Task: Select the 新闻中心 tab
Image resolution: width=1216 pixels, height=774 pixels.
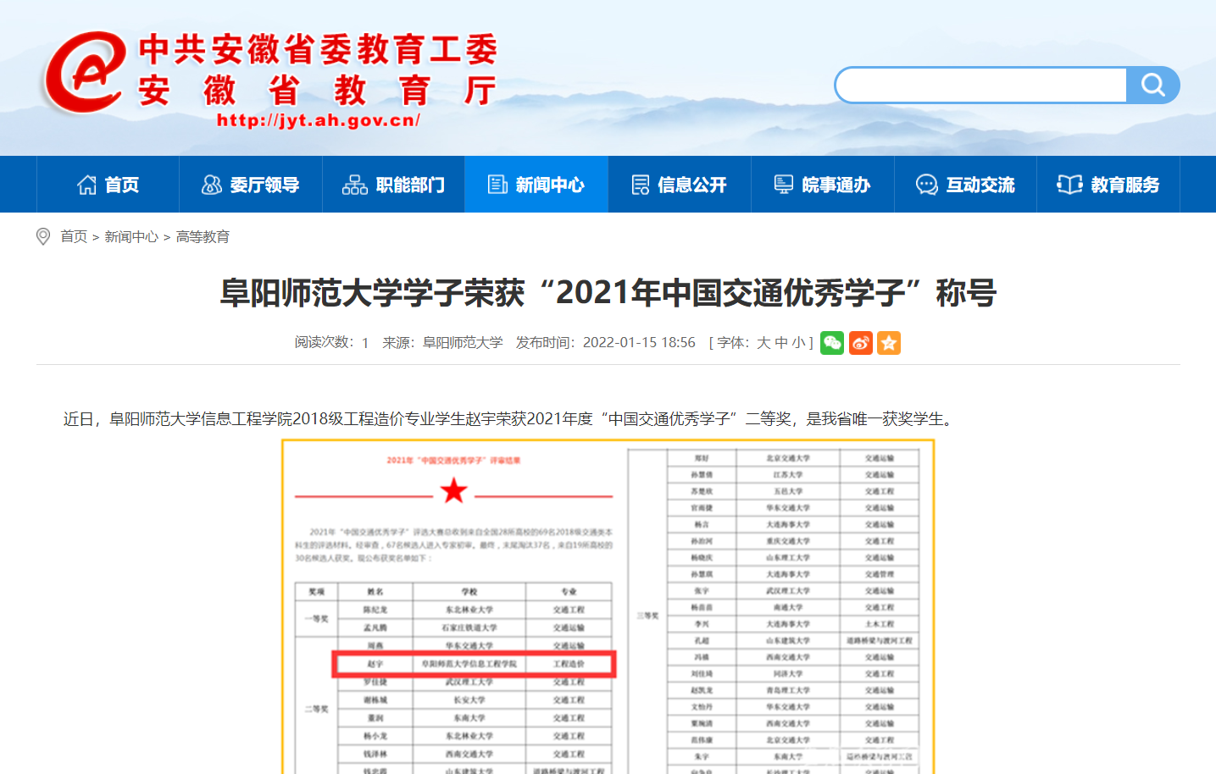Action: coord(536,185)
